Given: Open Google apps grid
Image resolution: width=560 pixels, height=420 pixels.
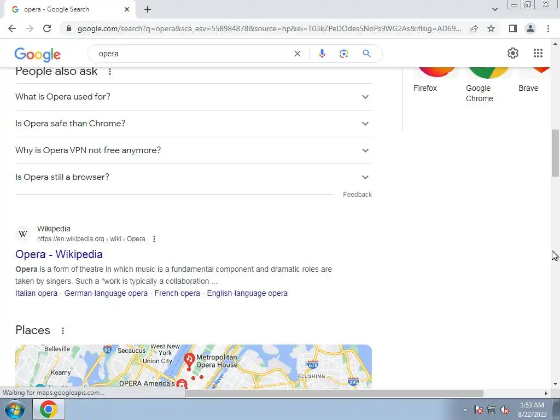Looking at the screenshot, I should tap(538, 53).
